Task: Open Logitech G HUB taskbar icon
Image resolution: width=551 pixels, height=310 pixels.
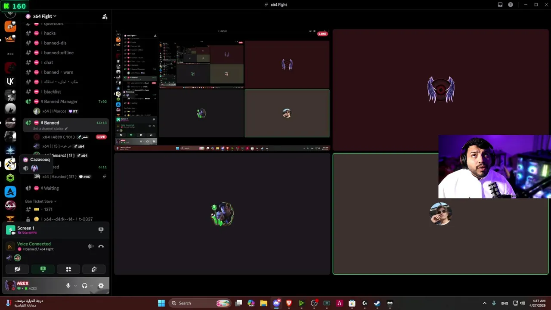Action: 365,303
